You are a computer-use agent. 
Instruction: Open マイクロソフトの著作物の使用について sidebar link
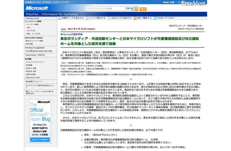point(40,86)
